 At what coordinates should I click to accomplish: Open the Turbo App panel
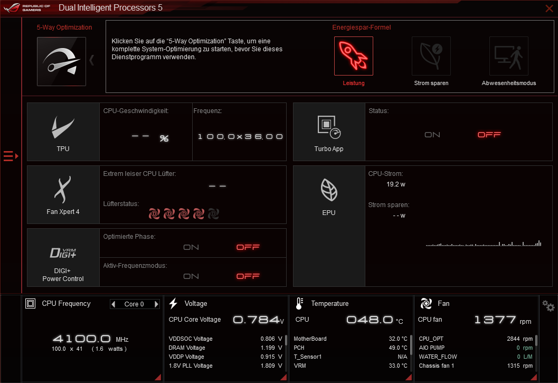click(329, 132)
